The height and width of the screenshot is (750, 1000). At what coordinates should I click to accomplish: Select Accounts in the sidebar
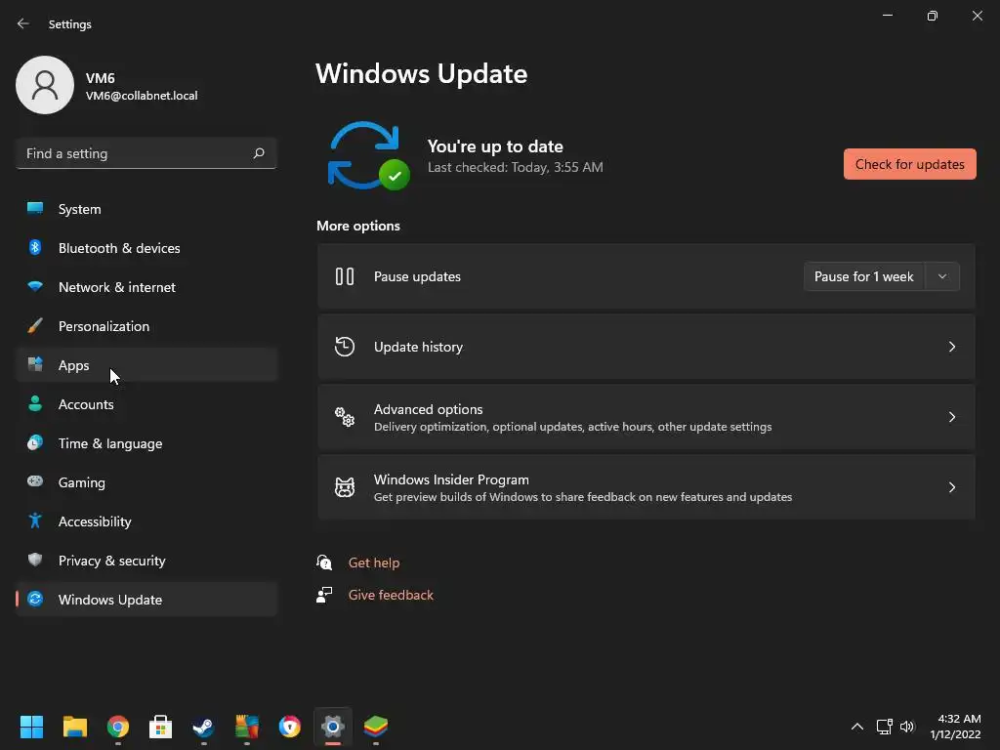pos(146,404)
